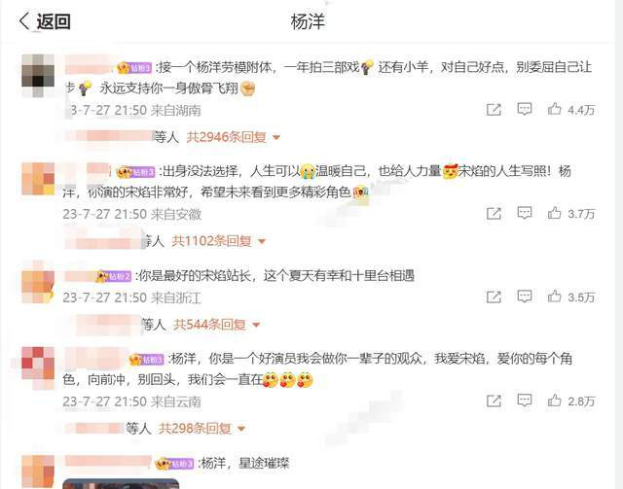Expand the 共298条回复 replies
This screenshot has height=489, width=623.
click(x=202, y=429)
